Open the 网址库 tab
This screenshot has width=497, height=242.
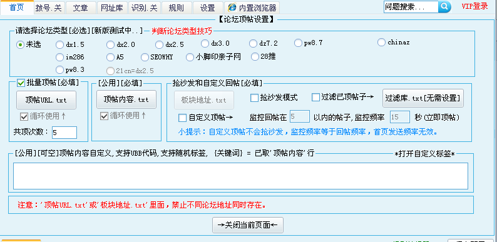point(112,8)
